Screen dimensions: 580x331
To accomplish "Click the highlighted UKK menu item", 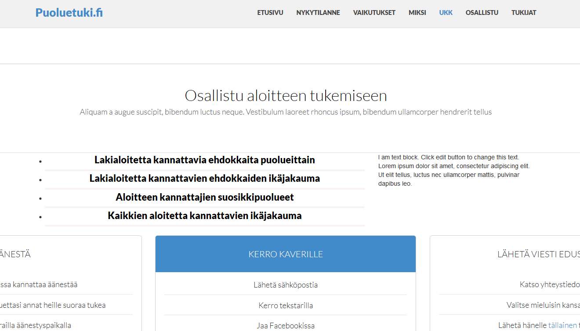I will (446, 13).
